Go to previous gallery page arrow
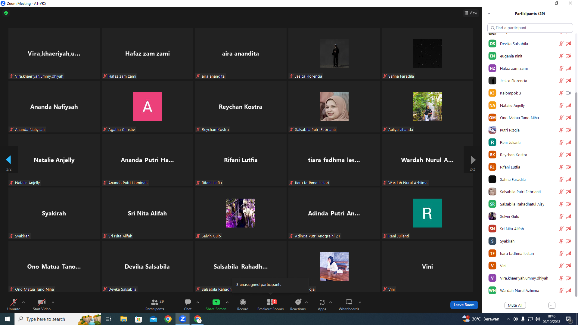 (x=8, y=160)
